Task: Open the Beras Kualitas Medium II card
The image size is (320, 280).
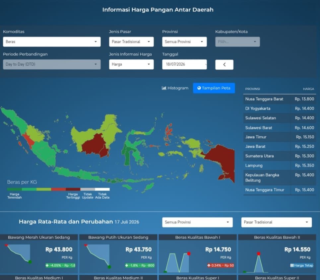Action: [x=118, y=278]
